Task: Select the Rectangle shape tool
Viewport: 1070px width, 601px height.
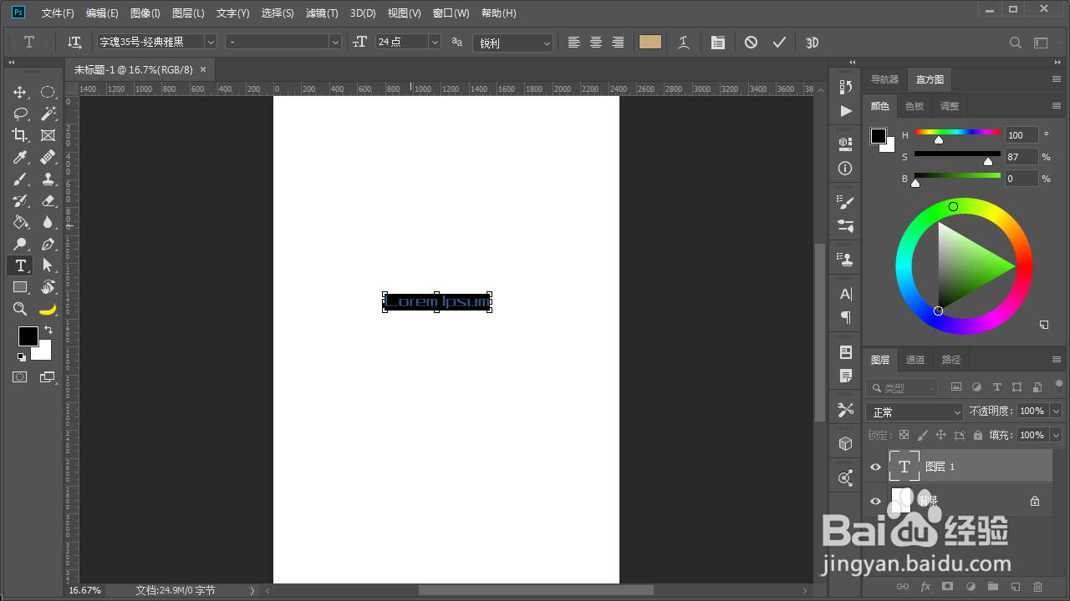Action: click(x=20, y=287)
